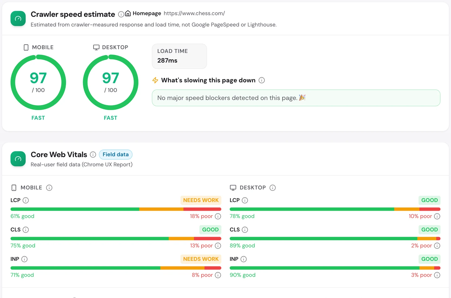Show info for the mobile CLS metric label
The height and width of the screenshot is (298, 451).
click(x=26, y=230)
